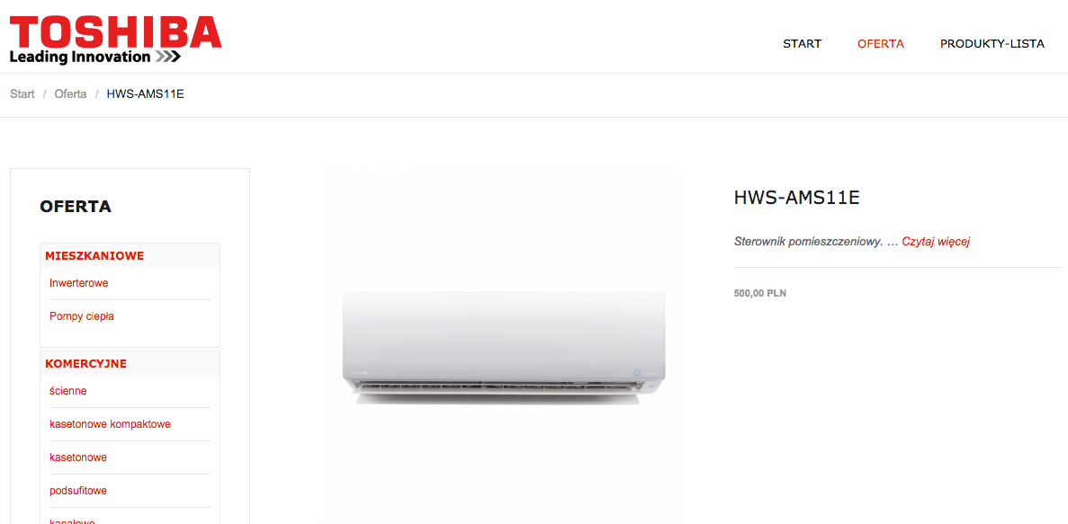Select ścienne in the sidebar
1068x524 pixels.
coord(68,391)
